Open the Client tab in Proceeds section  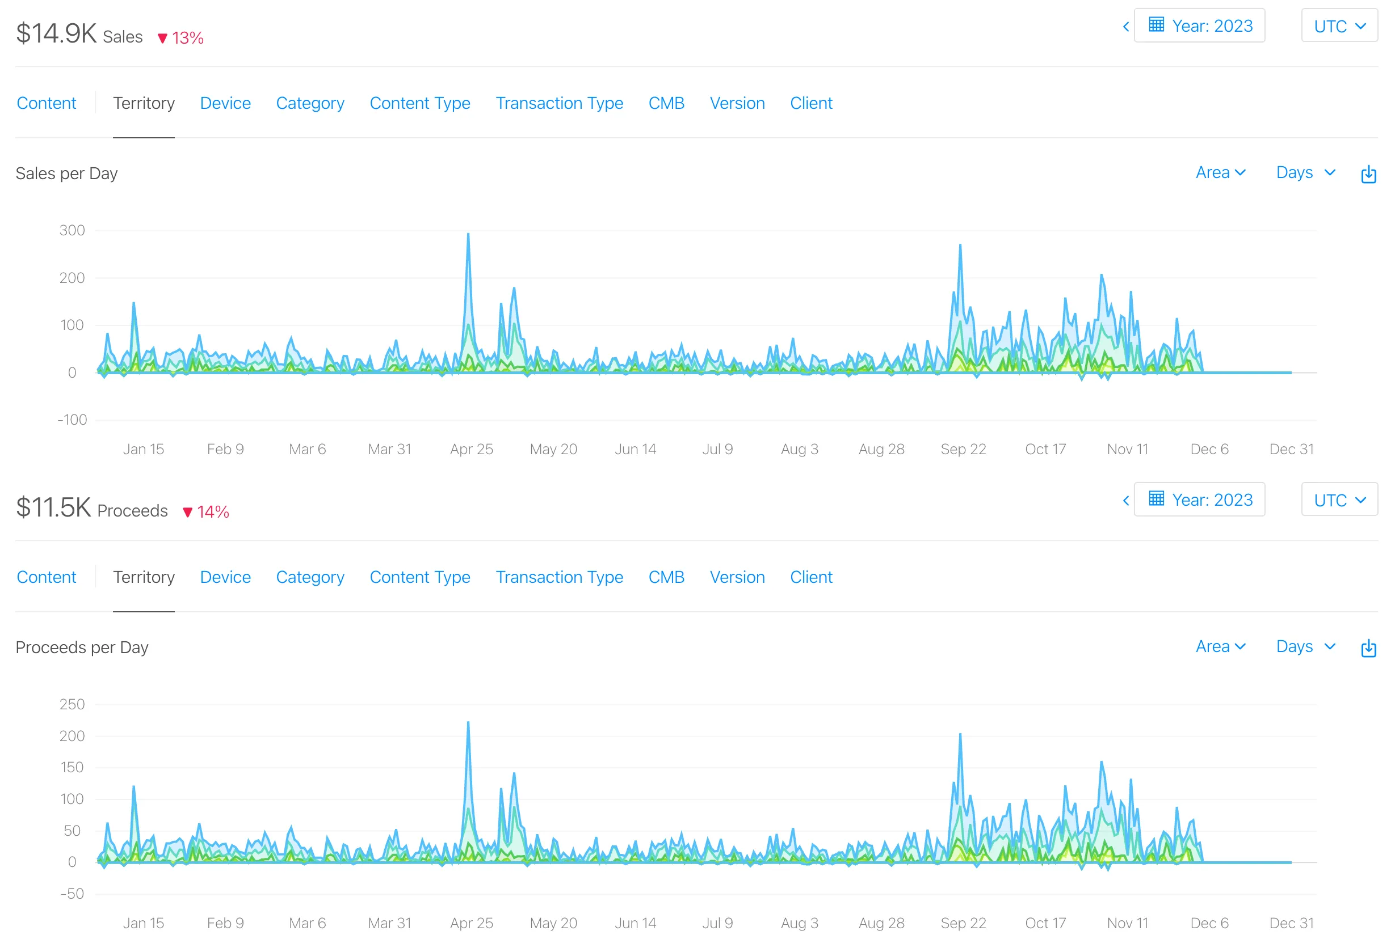(x=810, y=577)
